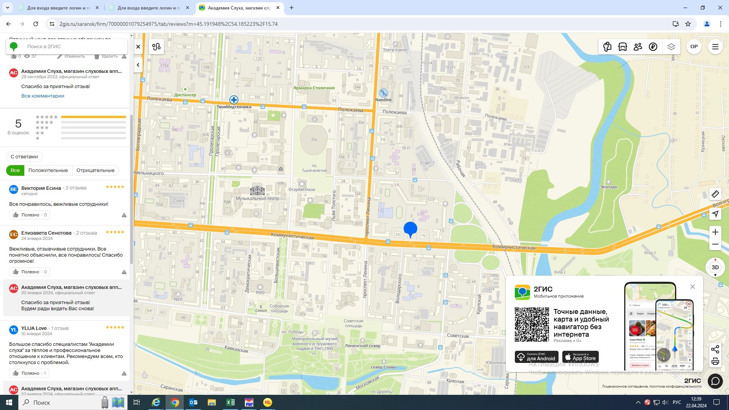Open the route planner icon

156,47
